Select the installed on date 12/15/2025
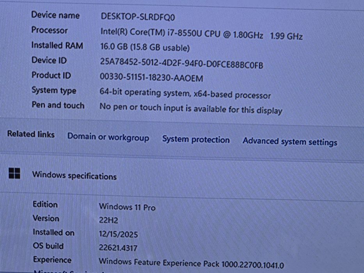The image size is (364, 273). coord(118,234)
